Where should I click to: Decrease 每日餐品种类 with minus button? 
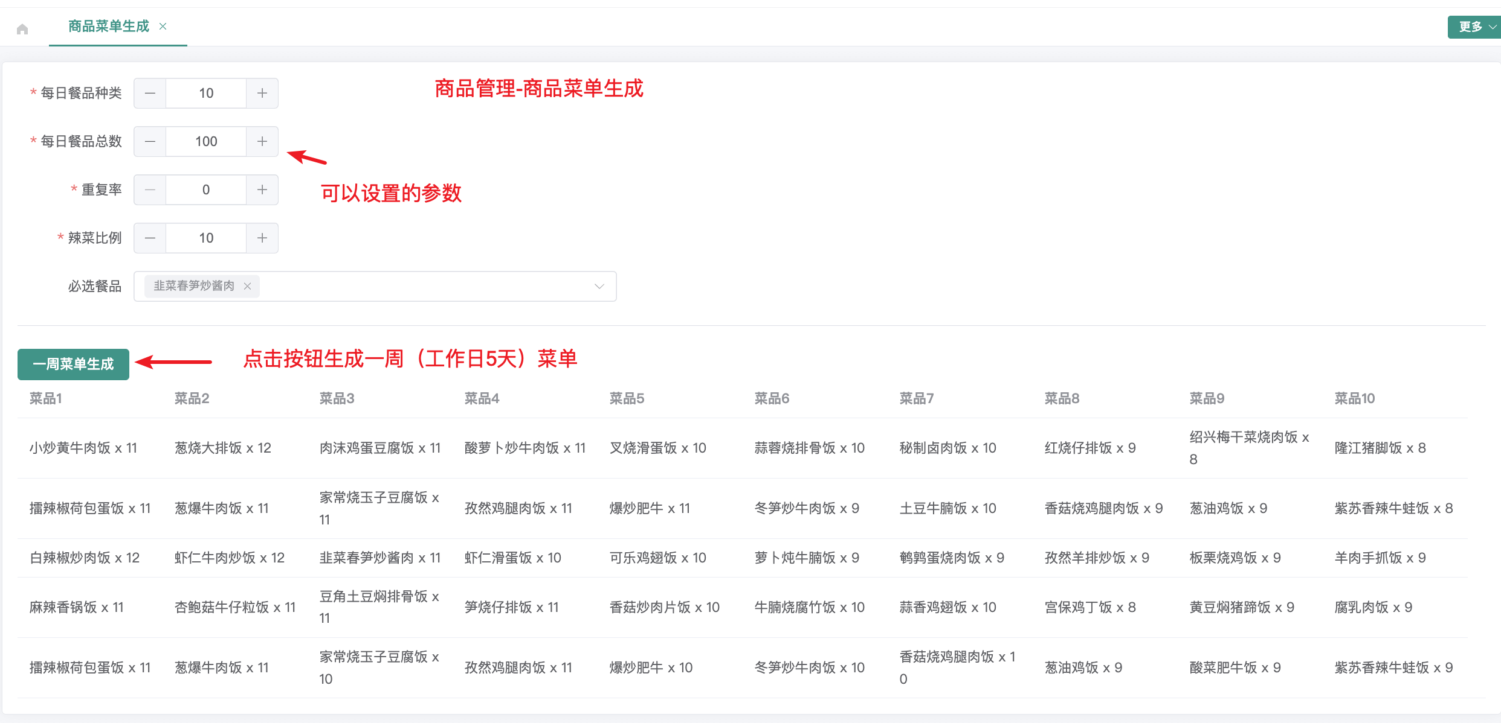pos(150,93)
